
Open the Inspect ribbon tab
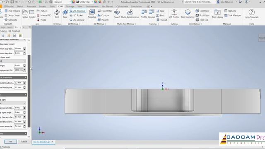[x=42, y=7]
